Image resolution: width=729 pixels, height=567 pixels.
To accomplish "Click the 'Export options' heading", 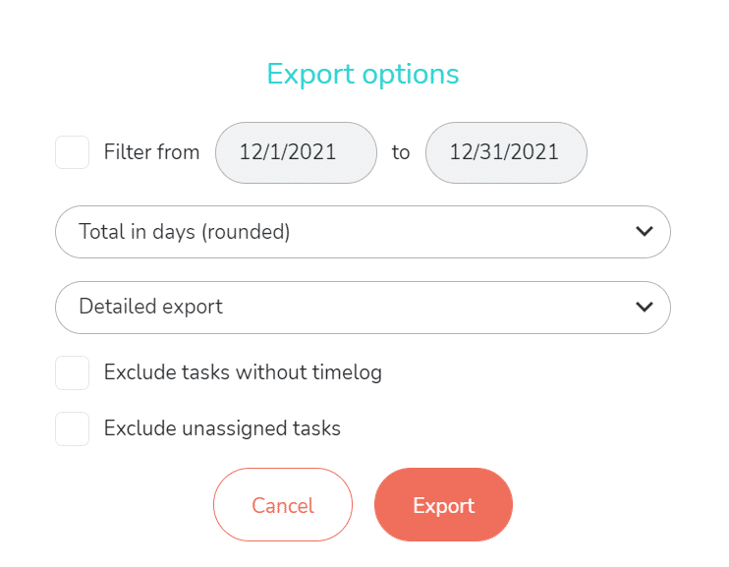I will click(x=363, y=74).
